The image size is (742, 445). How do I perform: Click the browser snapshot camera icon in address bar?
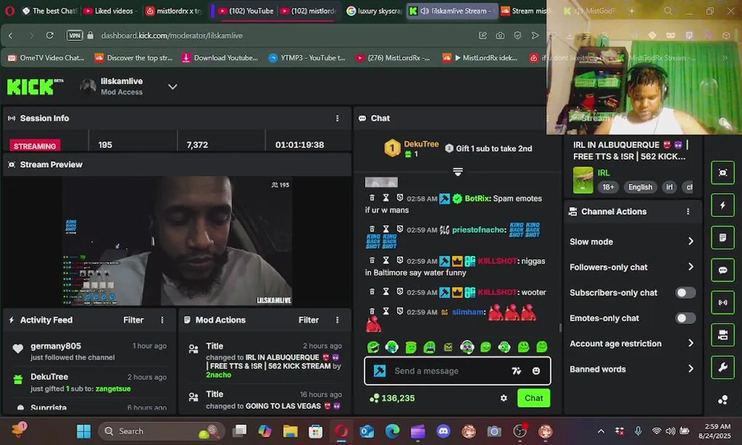[x=500, y=36]
